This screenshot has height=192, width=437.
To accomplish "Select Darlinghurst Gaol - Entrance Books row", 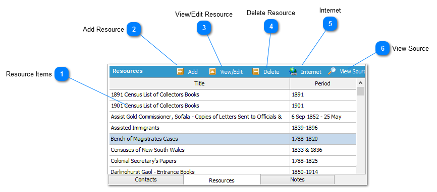I will pyautogui.click(x=199, y=170).
